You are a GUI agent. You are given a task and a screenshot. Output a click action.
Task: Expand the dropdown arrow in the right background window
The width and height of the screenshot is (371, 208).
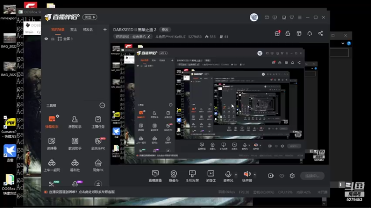(343, 43)
